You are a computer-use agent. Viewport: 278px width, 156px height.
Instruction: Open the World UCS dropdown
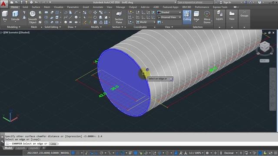146,22
